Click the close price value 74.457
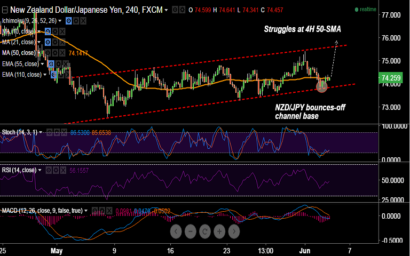410x256 pixels. (275, 10)
